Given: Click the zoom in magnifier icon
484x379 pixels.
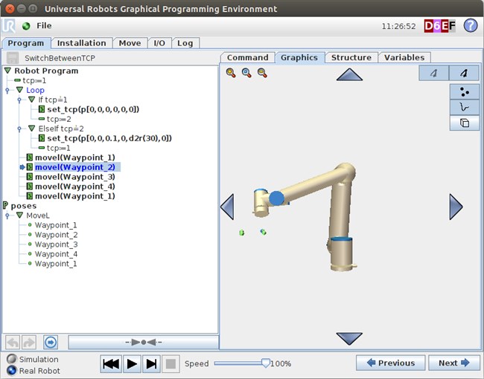Looking at the screenshot, I should pos(231,73).
